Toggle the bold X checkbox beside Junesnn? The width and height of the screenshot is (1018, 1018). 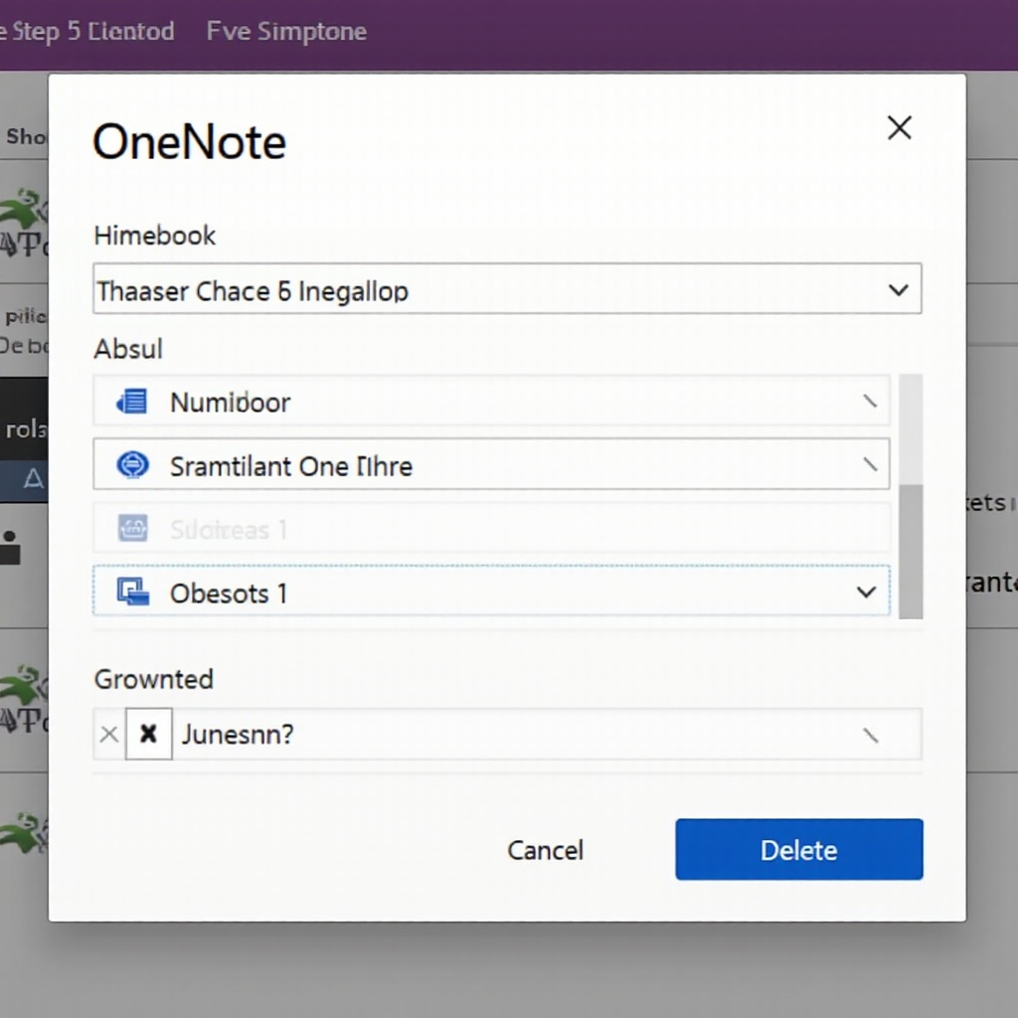(149, 734)
